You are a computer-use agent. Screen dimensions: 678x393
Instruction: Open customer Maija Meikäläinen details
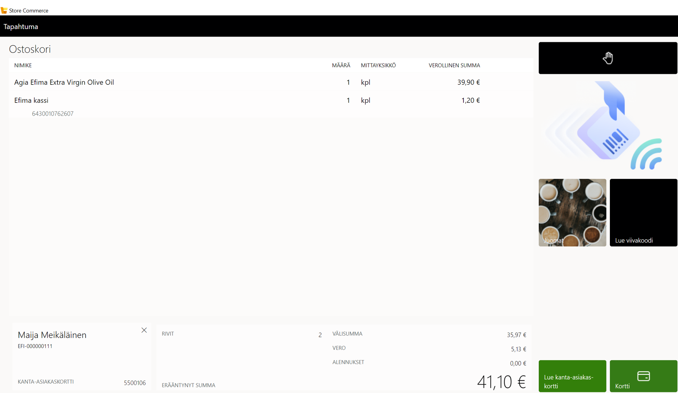tap(52, 335)
